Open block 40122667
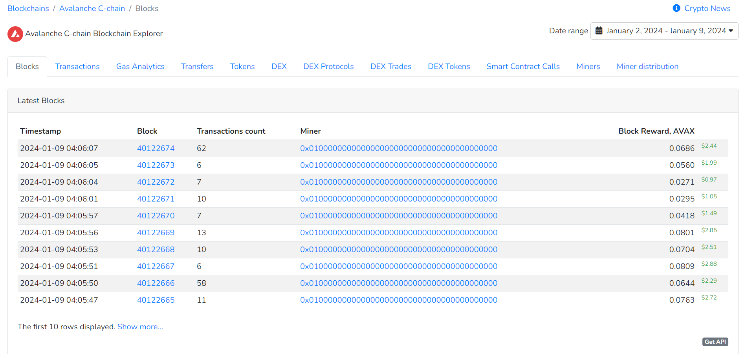746x354 pixels. pyautogui.click(x=156, y=267)
